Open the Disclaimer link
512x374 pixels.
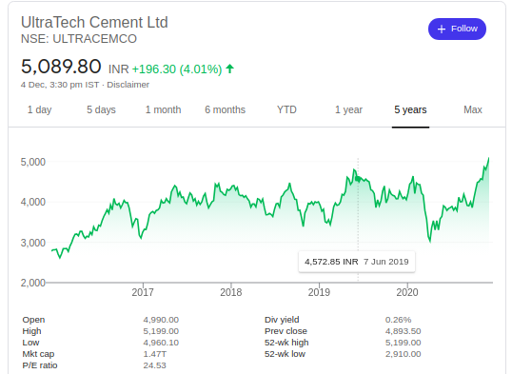(128, 85)
